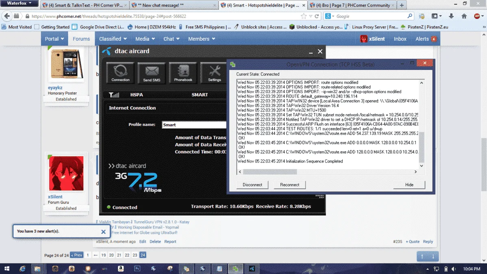
Task: Click the Google search input box
Action: (x=370, y=16)
